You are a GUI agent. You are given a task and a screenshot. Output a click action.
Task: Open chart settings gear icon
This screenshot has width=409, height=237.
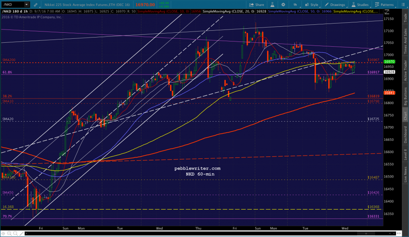[x=283, y=5]
